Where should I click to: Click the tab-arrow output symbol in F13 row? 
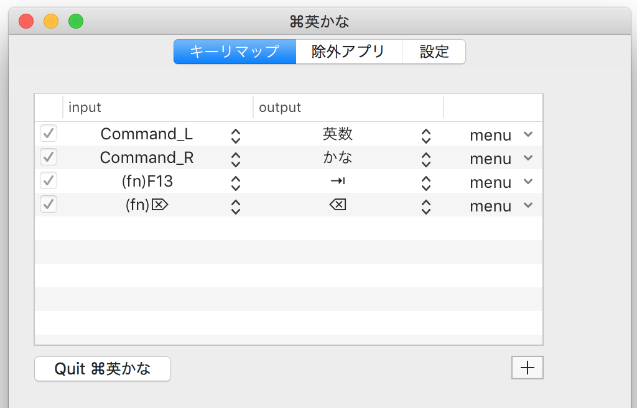[338, 181]
